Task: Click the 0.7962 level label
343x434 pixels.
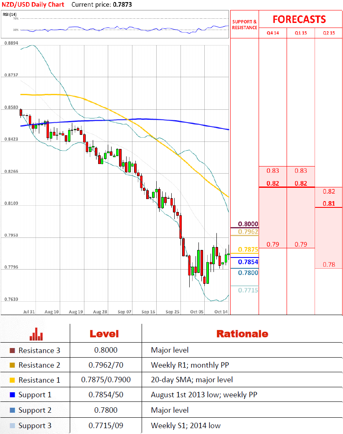Action: click(x=248, y=232)
